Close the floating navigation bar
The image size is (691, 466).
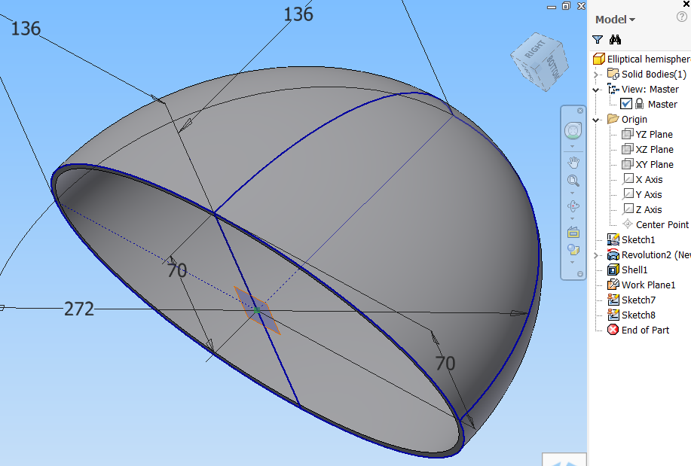[x=579, y=110]
